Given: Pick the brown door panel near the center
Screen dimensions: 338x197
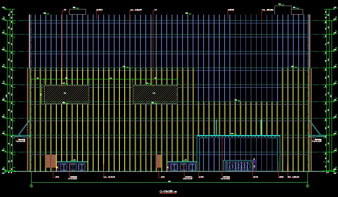Looking at the screenshot, I should tap(159, 161).
